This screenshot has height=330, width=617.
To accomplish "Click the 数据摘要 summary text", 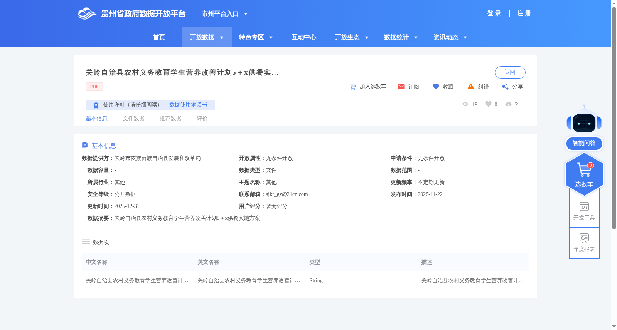I will 187,218.
